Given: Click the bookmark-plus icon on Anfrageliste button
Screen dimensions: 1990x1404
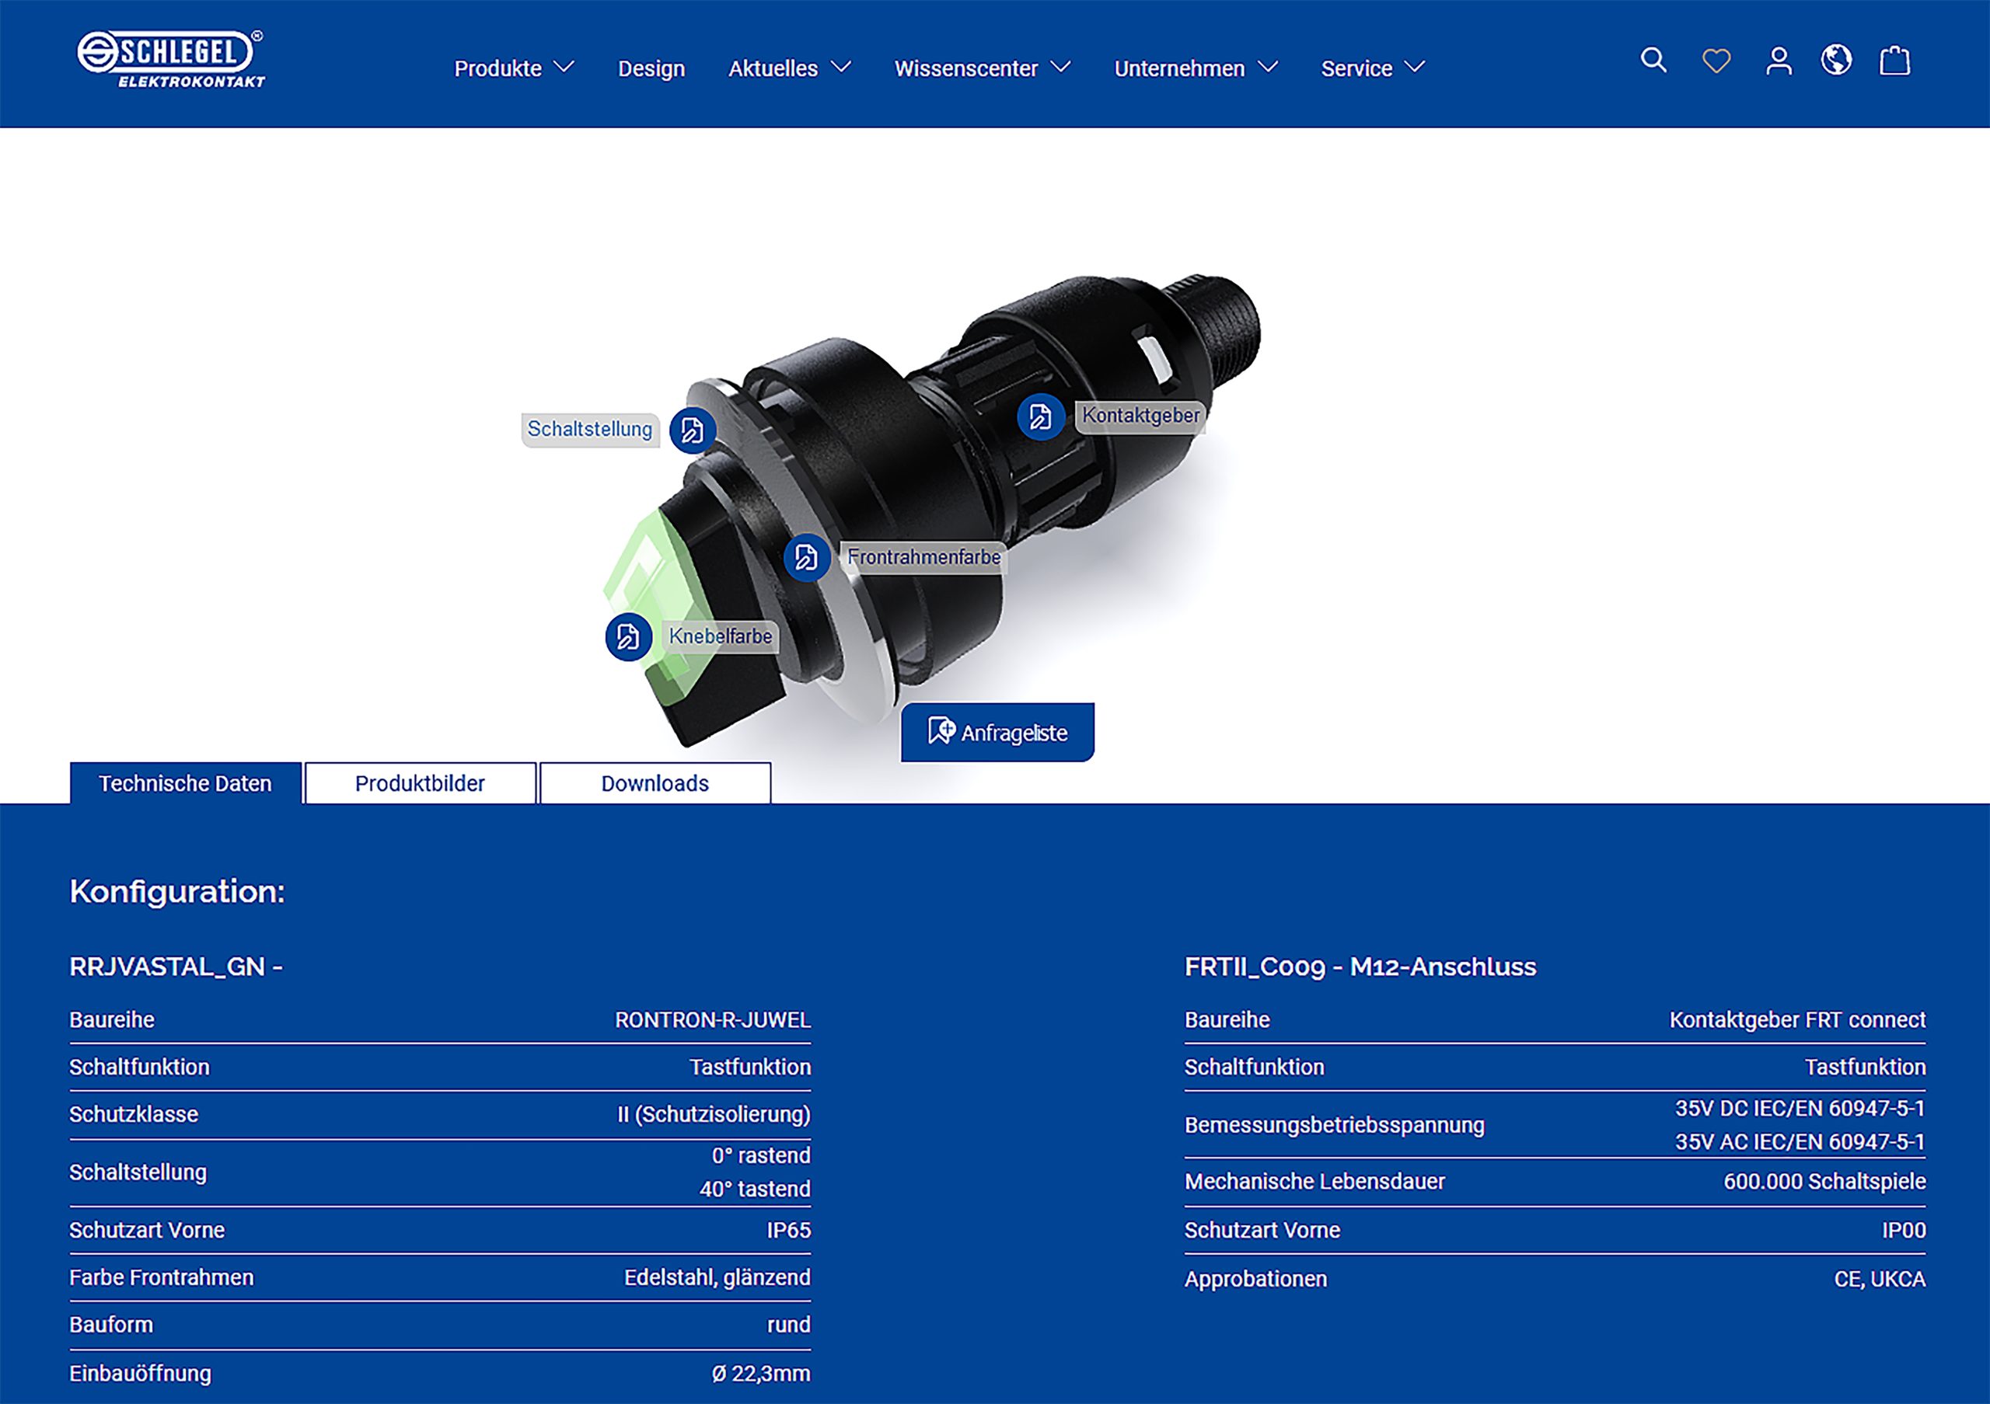Looking at the screenshot, I should point(941,730).
